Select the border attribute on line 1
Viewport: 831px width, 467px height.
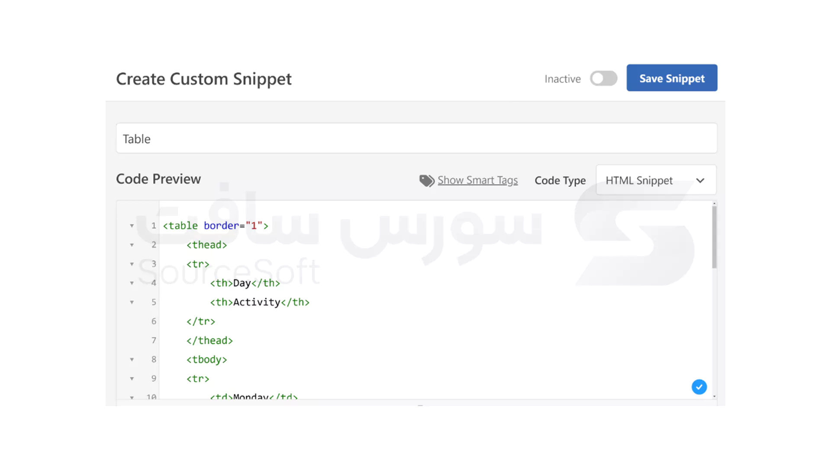pyautogui.click(x=222, y=225)
